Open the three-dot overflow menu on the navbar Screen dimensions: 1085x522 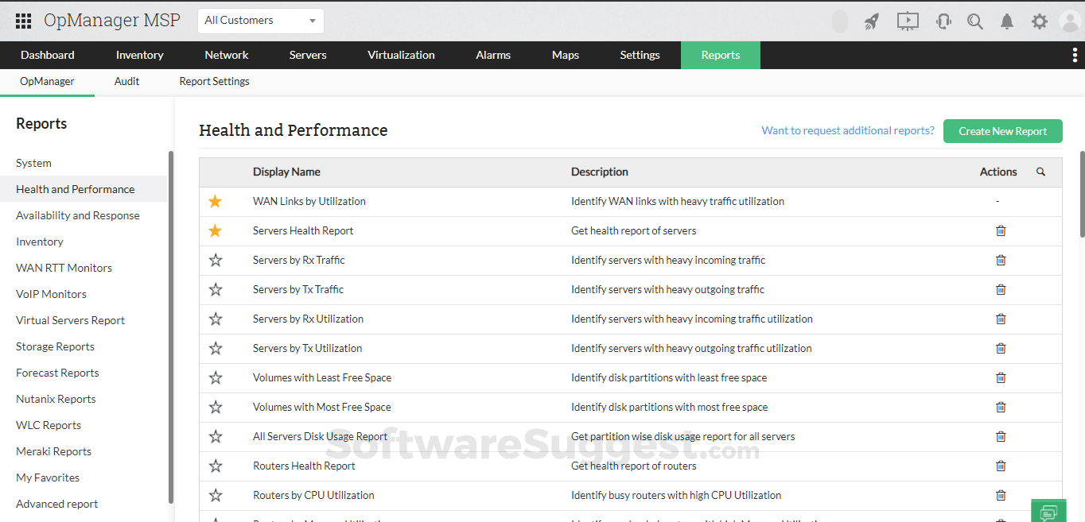(x=1075, y=54)
